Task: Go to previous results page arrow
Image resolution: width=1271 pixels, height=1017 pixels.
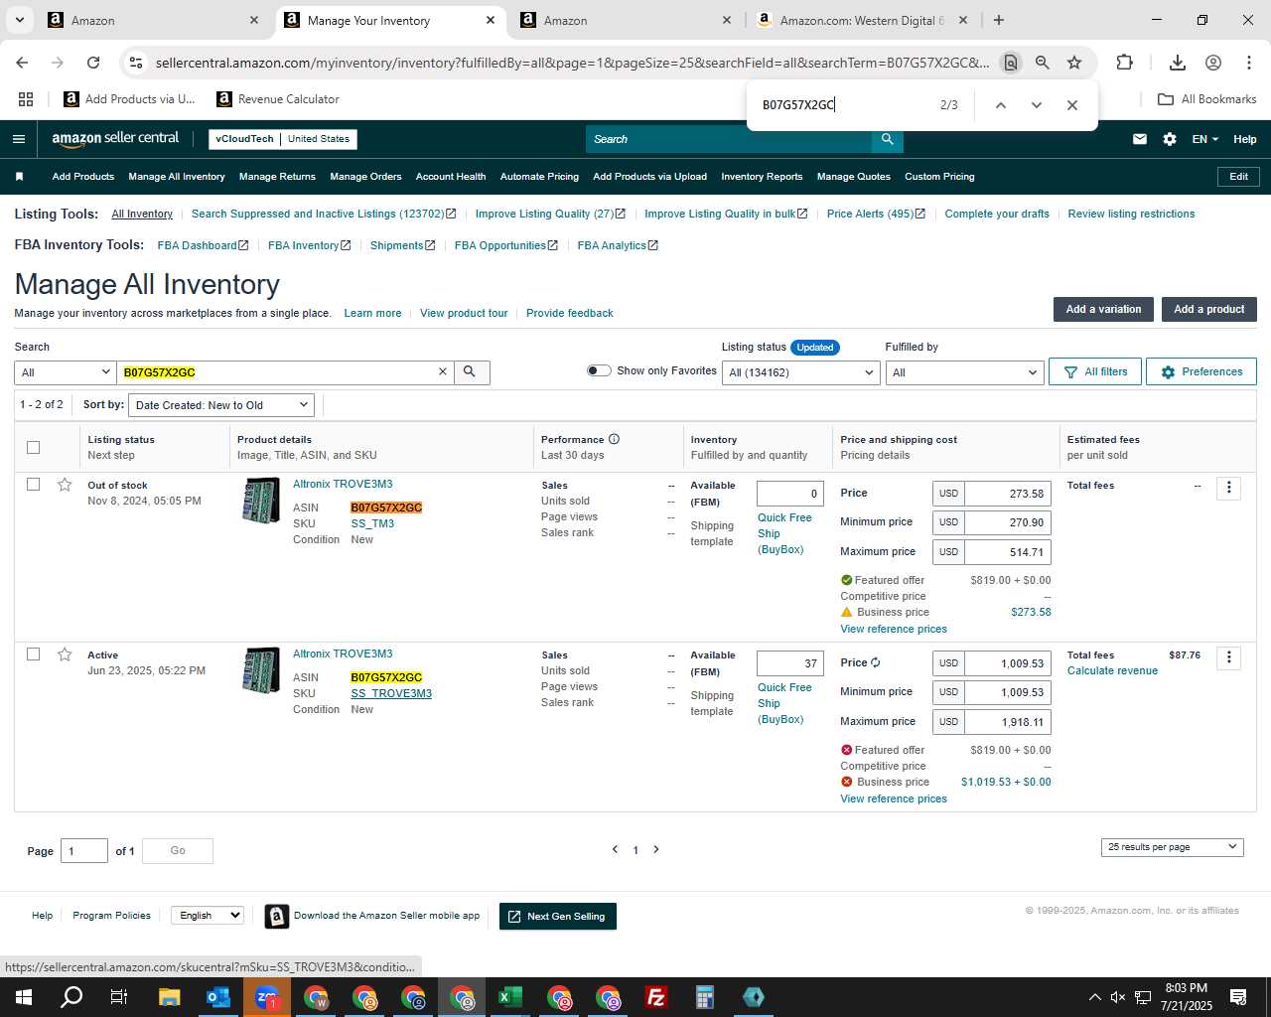Action: (x=615, y=849)
